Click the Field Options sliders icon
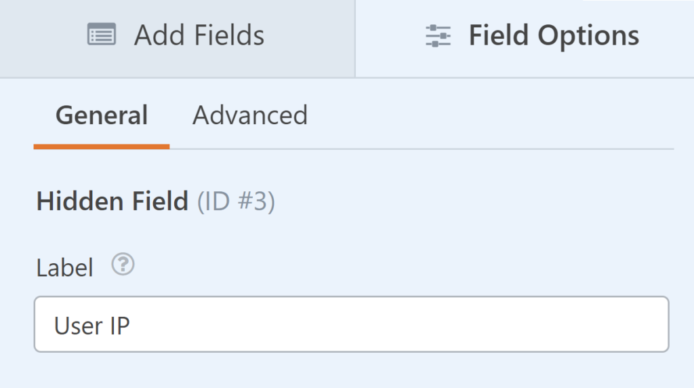The width and height of the screenshot is (694, 388). click(x=438, y=35)
